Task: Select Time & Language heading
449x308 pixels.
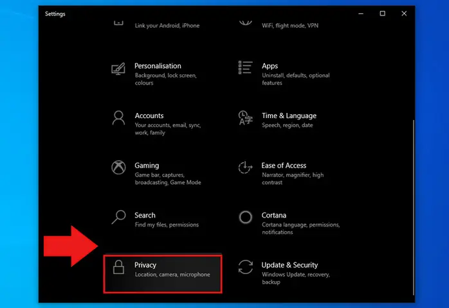Action: pos(289,116)
